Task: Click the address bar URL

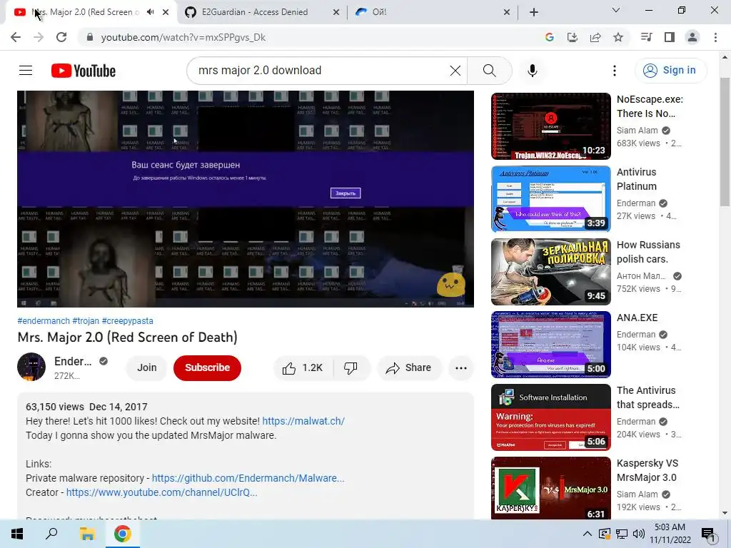Action: point(183,37)
